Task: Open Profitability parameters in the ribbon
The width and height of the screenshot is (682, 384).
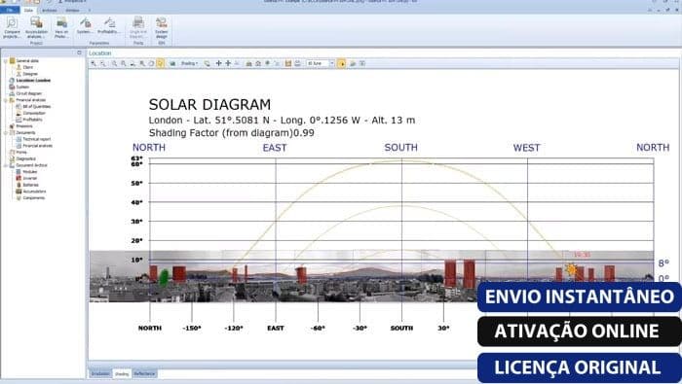Action: click(x=109, y=25)
